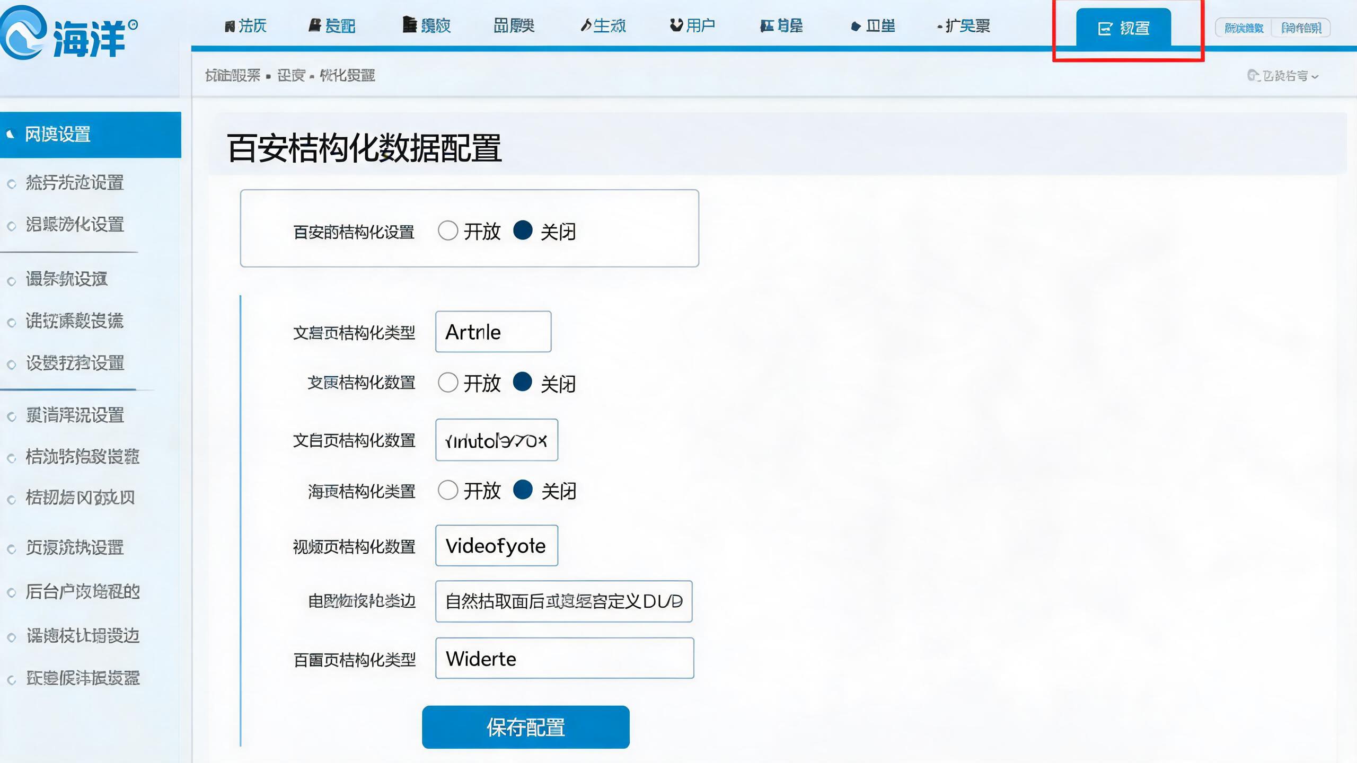This screenshot has width=1357, height=763.
Task: Click the wrench icon beside 生
Action: (586, 25)
